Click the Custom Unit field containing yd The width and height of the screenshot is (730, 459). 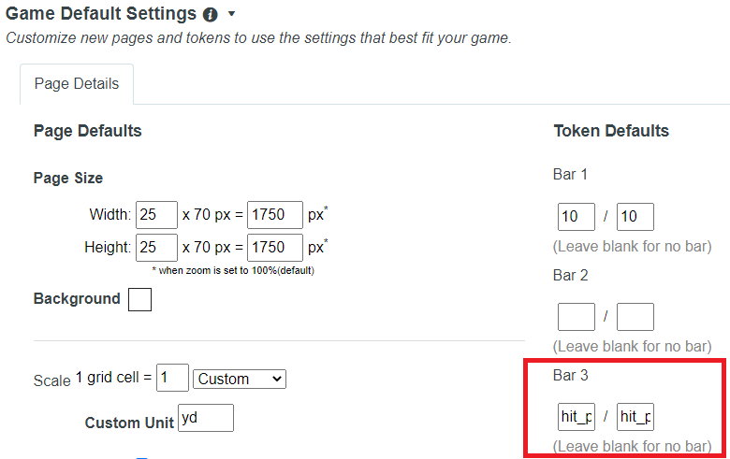(x=206, y=418)
